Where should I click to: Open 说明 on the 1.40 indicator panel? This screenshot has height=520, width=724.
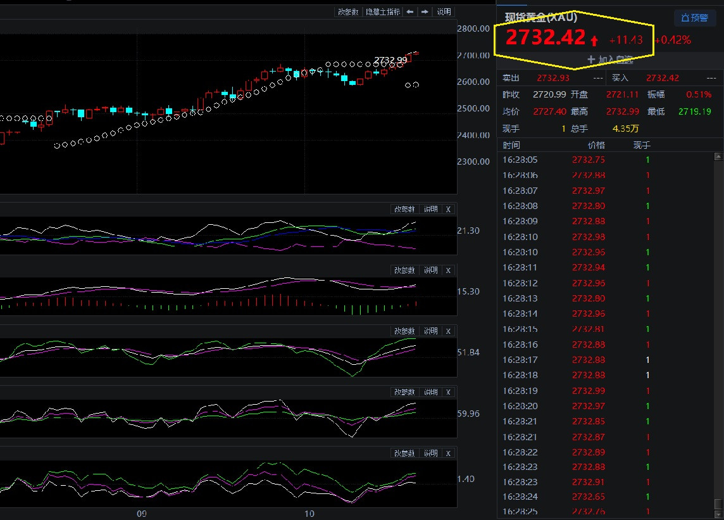click(430, 453)
